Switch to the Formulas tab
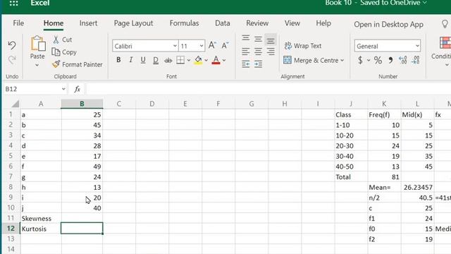Viewport: 451px width, 254px height. [184, 23]
